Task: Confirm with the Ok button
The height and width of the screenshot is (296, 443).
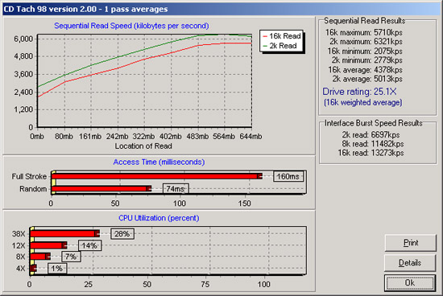Action: (x=410, y=283)
